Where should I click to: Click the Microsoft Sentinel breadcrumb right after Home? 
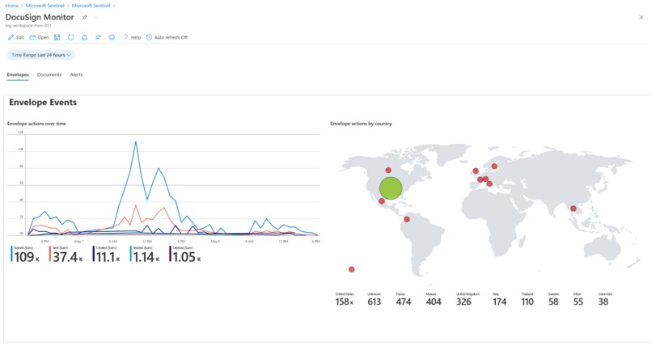tap(45, 6)
